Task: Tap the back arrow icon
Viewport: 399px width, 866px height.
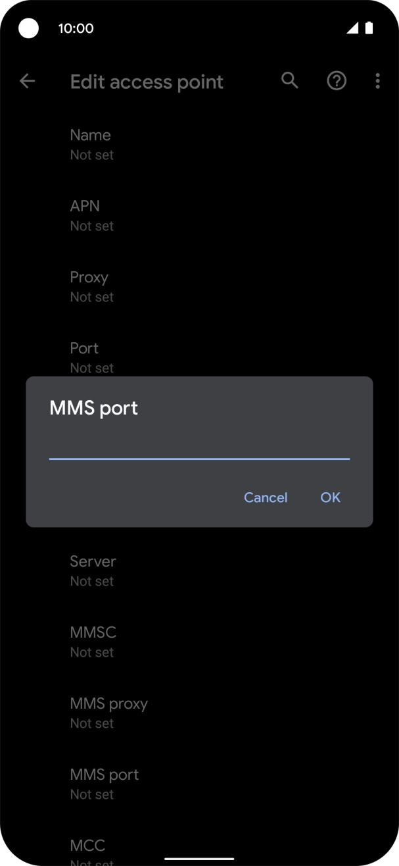Action: 27,81
